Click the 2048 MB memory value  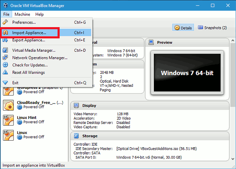click(107, 73)
